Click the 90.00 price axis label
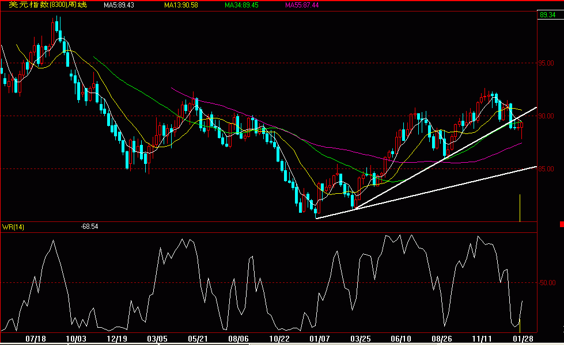This screenshot has width=564, height=345. point(546,116)
